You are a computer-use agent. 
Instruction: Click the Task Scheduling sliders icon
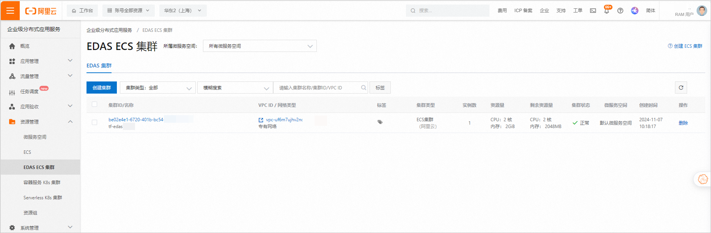[x=12, y=92]
